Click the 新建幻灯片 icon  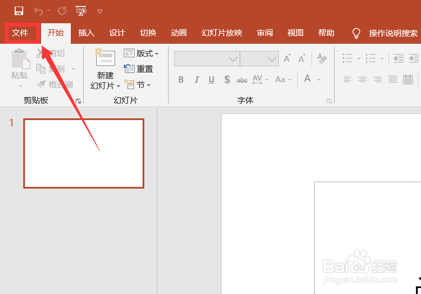[x=105, y=57]
